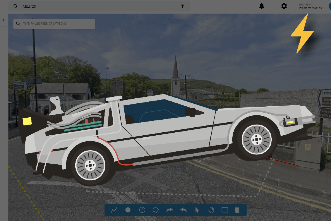Select the pointer cursor tool
The width and height of the screenshot is (331, 221).
[197, 210]
